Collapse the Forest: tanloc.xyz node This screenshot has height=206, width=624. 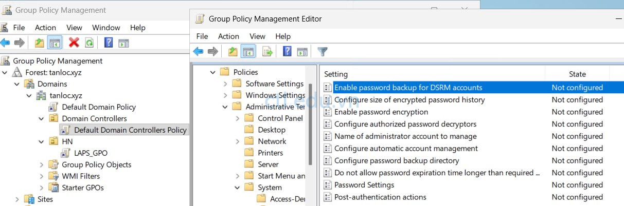[x=6, y=72]
